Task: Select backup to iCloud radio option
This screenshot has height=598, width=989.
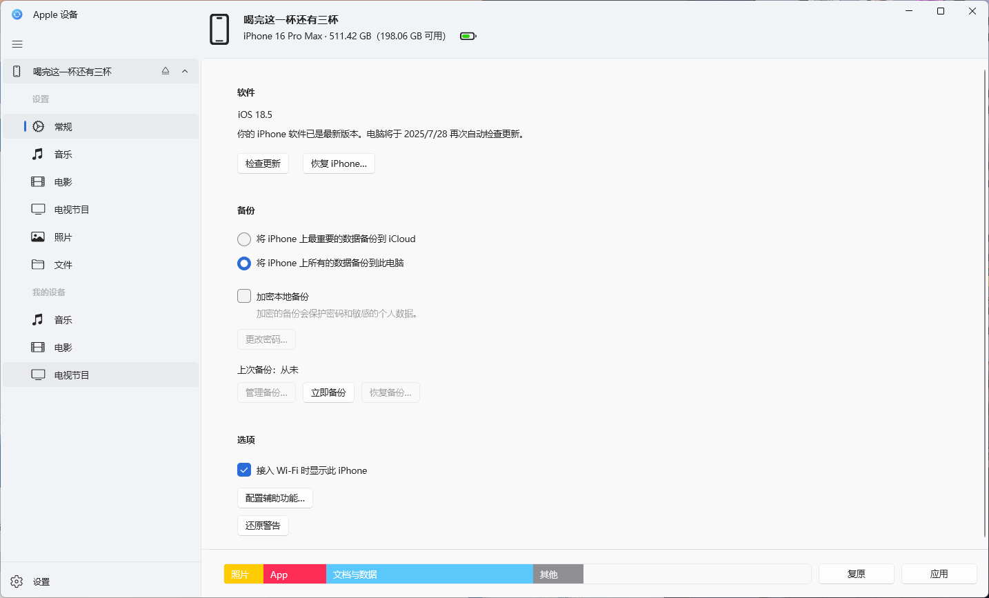Action: pos(243,239)
